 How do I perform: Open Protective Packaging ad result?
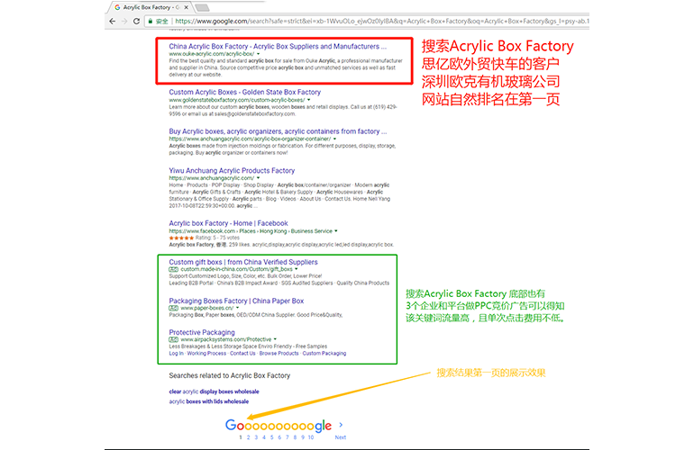[x=202, y=332]
